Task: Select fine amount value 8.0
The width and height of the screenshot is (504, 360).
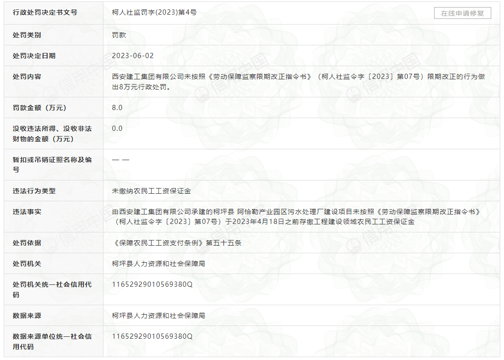Action: click(x=117, y=108)
